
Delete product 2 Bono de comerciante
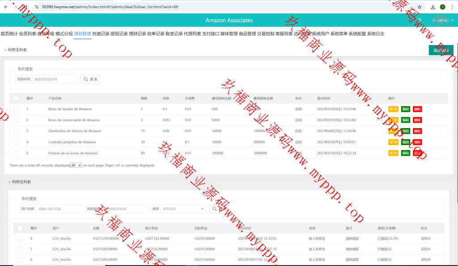(417, 120)
